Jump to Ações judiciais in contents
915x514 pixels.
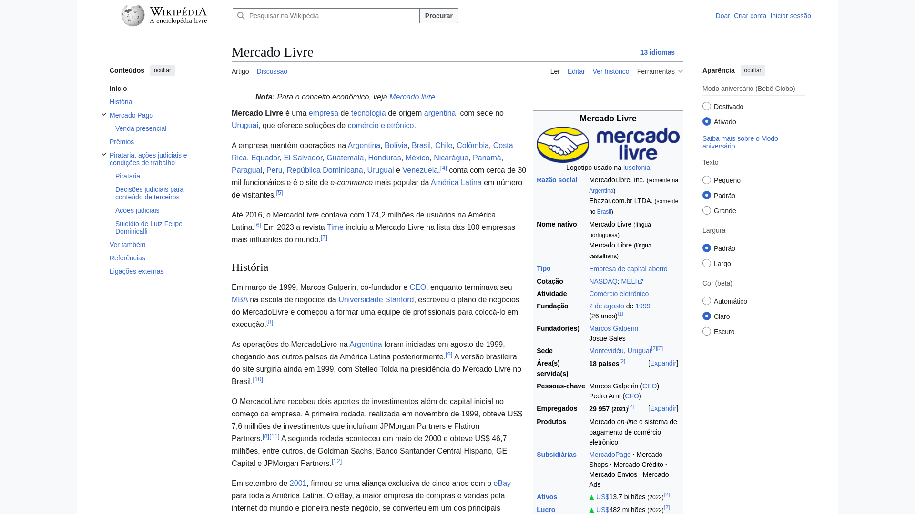coord(137,210)
